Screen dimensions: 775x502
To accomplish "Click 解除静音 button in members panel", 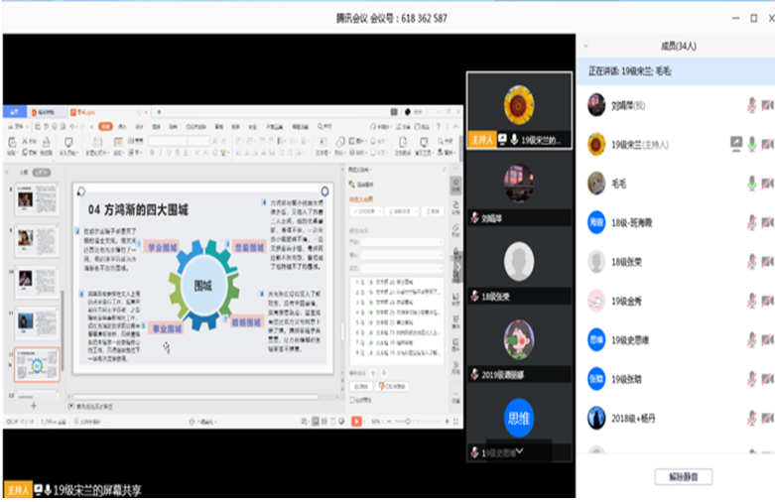I will [x=684, y=476].
